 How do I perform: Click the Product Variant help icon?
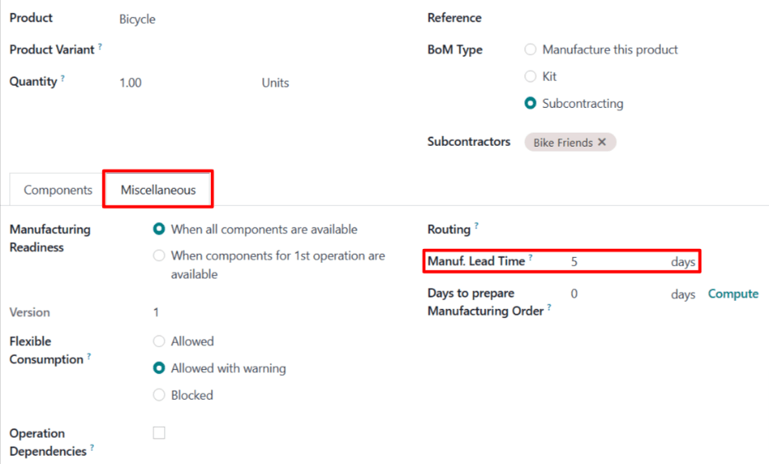(x=100, y=47)
